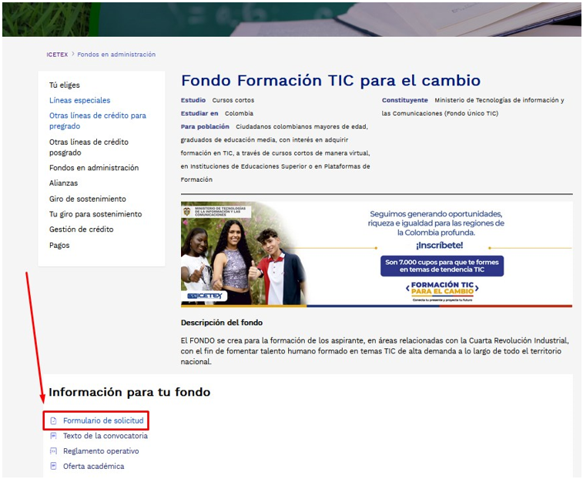Image resolution: width=583 pixels, height=479 pixels.
Task: Select Gestión de crédito sidebar item
Action: click(x=81, y=229)
